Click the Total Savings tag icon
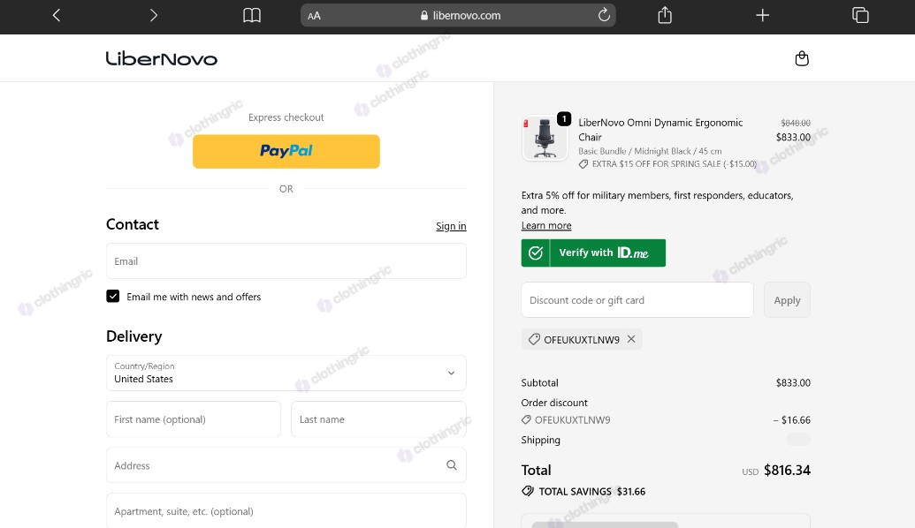 (x=528, y=491)
